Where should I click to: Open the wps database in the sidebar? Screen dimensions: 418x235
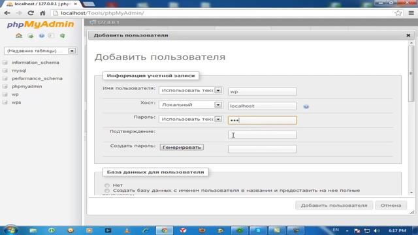[x=16, y=102]
